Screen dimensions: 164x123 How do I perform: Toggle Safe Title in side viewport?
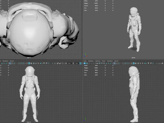[128, 63]
